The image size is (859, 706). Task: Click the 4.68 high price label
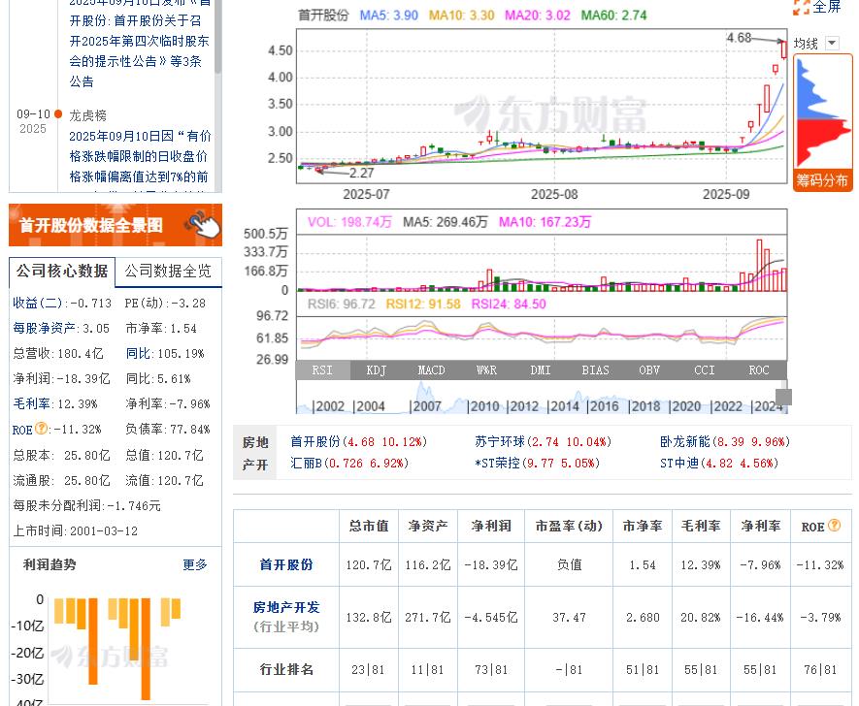[739, 38]
